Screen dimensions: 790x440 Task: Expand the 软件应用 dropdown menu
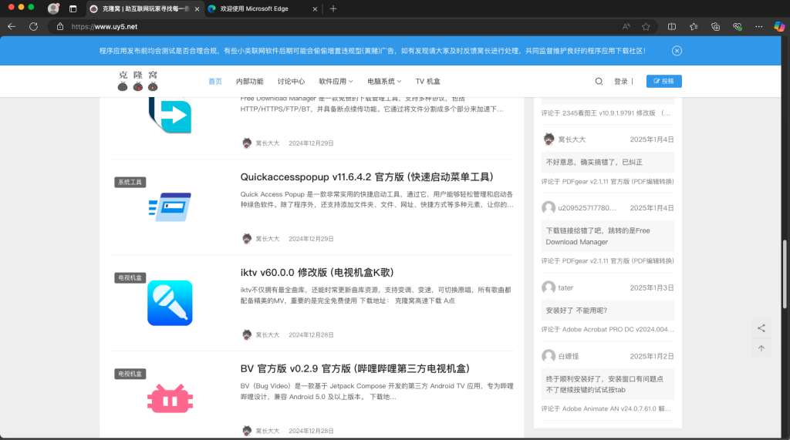click(x=336, y=81)
